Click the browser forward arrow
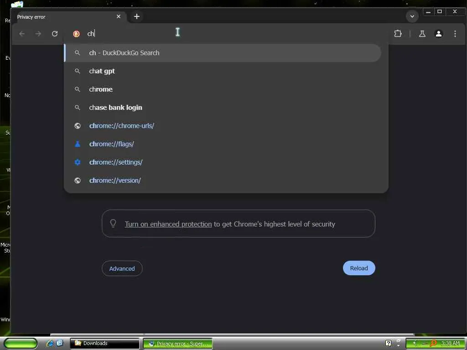This screenshot has height=350, width=467. click(38, 34)
